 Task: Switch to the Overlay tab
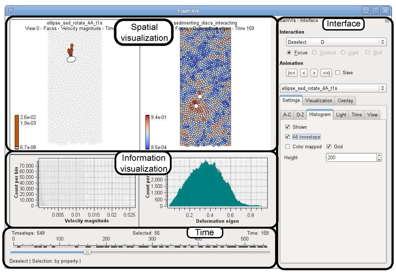(x=345, y=101)
